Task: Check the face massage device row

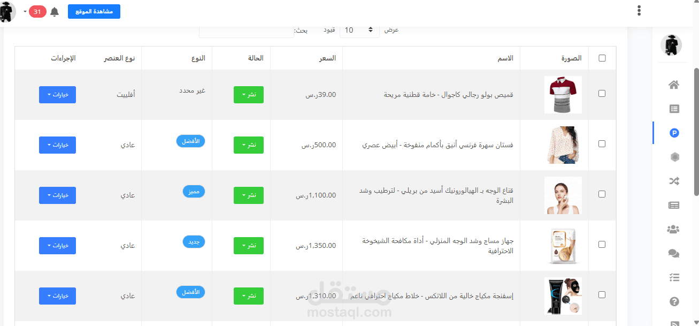Action: click(602, 245)
